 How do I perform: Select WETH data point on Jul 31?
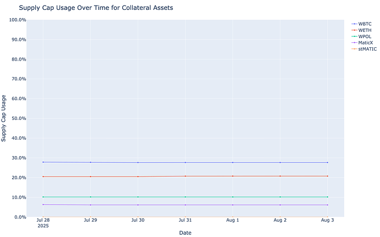(185, 176)
